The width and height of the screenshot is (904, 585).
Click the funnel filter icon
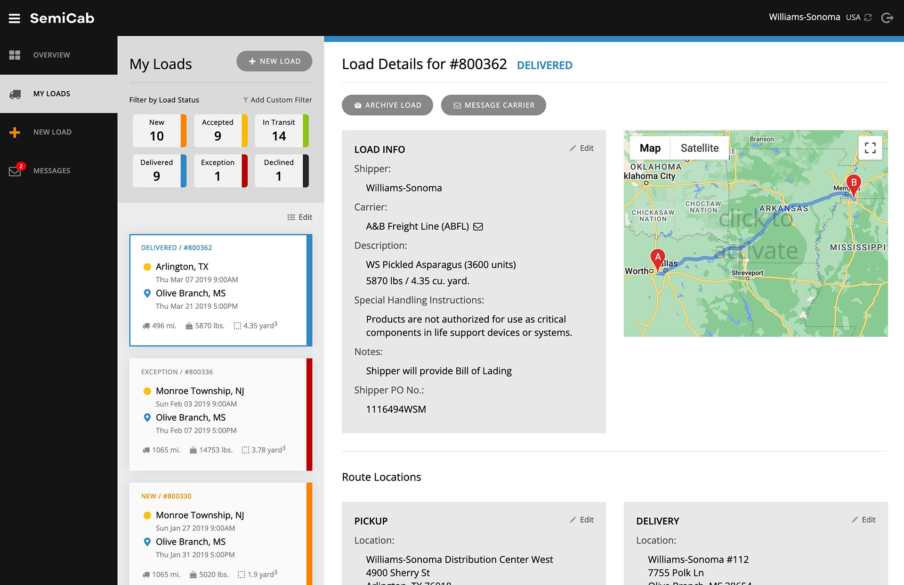(246, 100)
